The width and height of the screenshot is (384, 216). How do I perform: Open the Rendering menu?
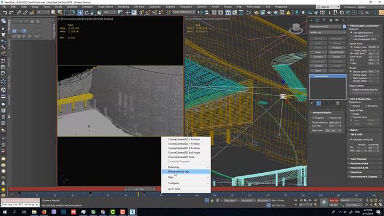pos(124,7)
